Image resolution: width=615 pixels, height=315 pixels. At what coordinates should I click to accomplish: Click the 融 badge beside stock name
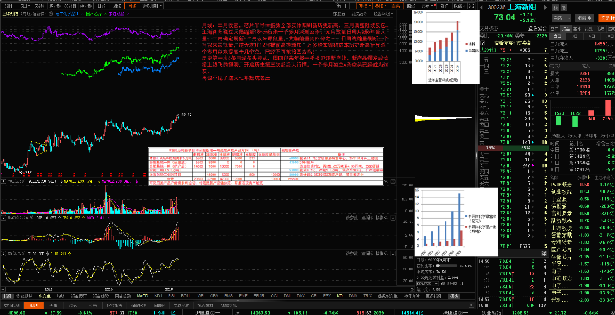(x=556, y=8)
